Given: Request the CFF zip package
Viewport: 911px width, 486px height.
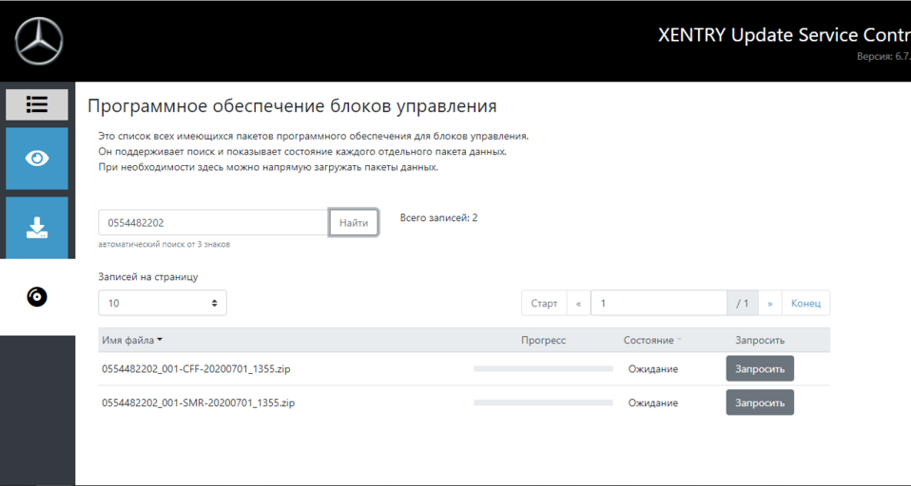Looking at the screenshot, I should click(x=760, y=369).
